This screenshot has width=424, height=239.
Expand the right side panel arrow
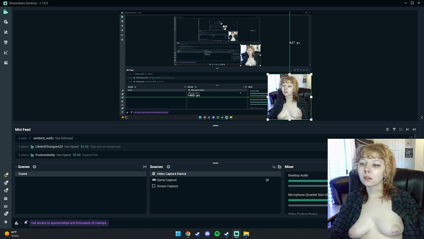coord(422,118)
